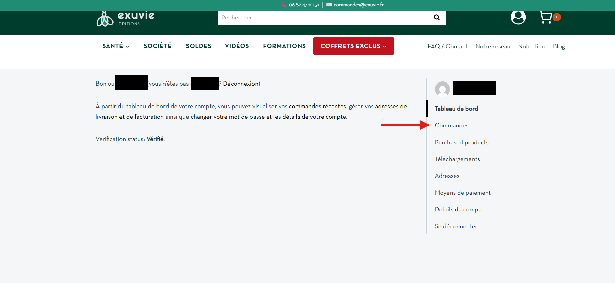Click the Déconnexion link in the greeting
Screen dimensions: 615x283
241,84
